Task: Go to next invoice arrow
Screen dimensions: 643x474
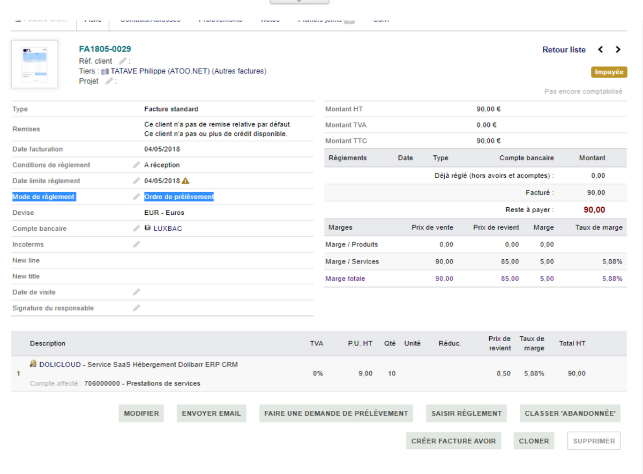Action: tap(618, 49)
